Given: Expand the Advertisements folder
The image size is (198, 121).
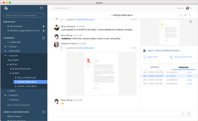Looking at the screenshot, I should 11,69.
